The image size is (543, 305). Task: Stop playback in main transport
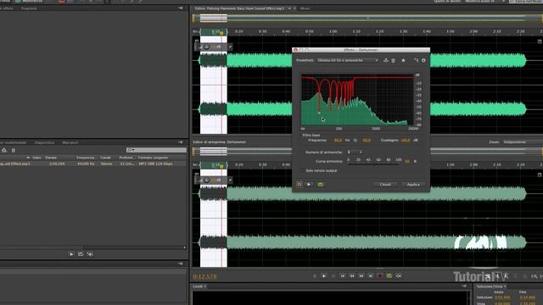coord(315,276)
